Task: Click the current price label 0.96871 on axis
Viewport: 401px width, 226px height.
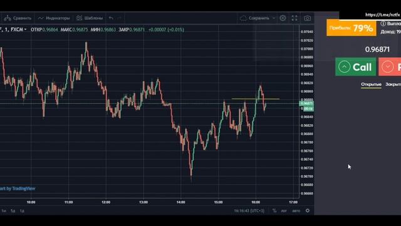Action: pyautogui.click(x=306, y=104)
